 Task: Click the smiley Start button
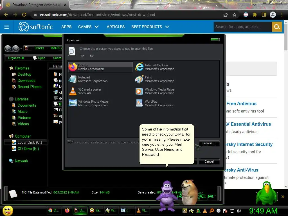[8, 211]
